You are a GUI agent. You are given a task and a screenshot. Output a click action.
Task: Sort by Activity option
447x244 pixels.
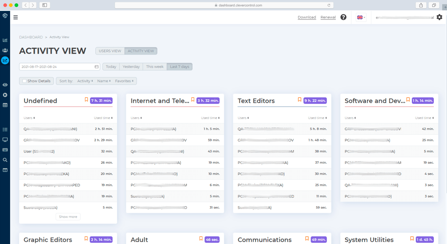(x=85, y=81)
